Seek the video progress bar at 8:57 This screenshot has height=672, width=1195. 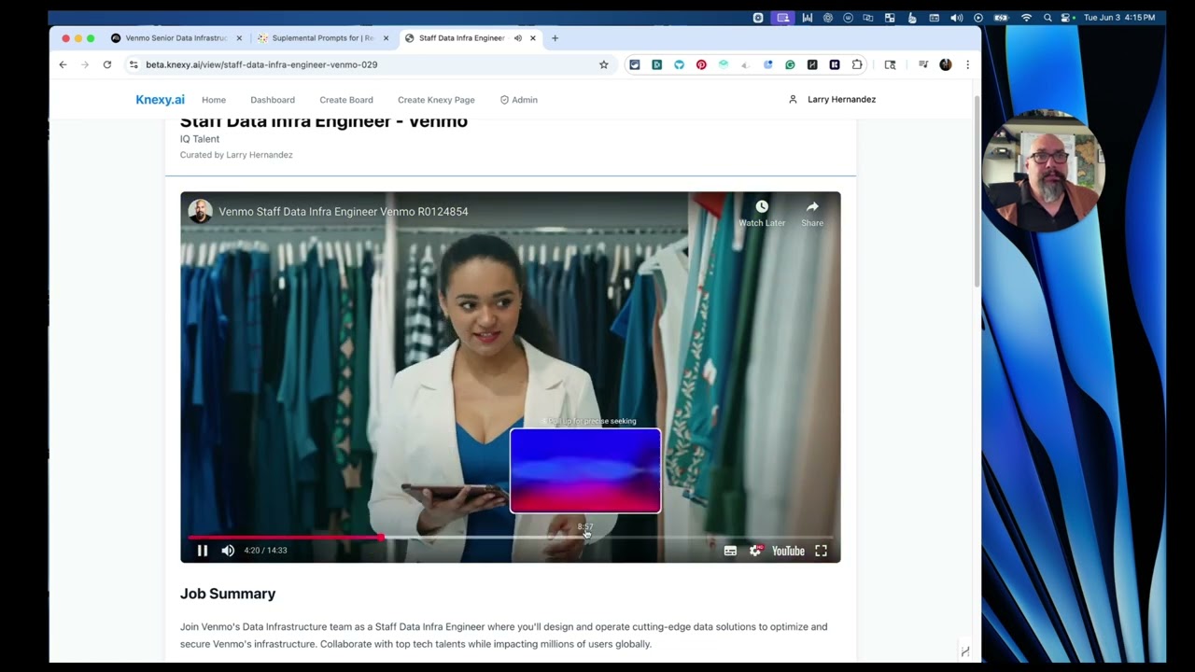[585, 538]
